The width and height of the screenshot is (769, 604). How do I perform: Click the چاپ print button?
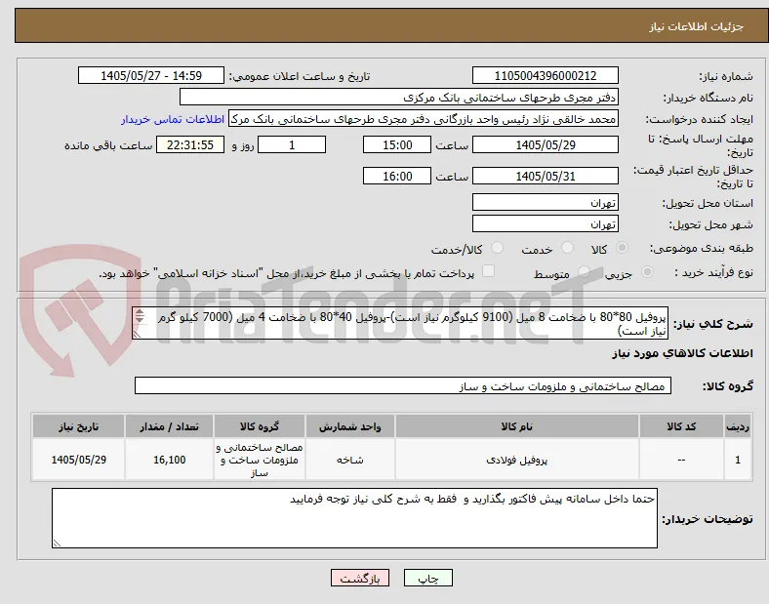coord(428,578)
